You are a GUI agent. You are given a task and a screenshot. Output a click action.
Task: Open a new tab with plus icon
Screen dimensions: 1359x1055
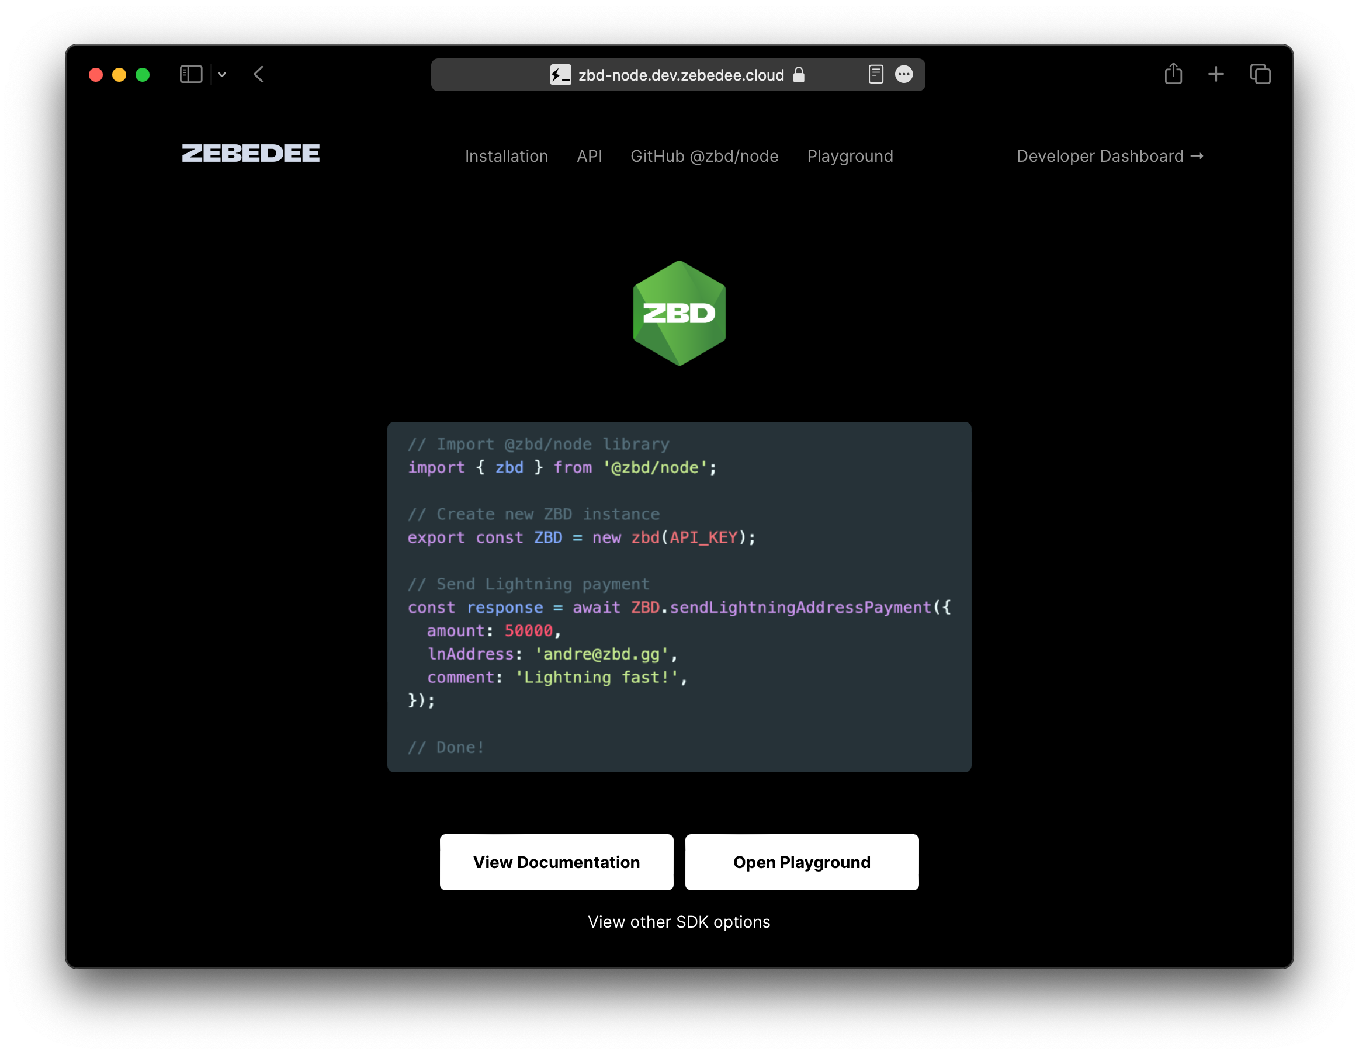(x=1216, y=75)
